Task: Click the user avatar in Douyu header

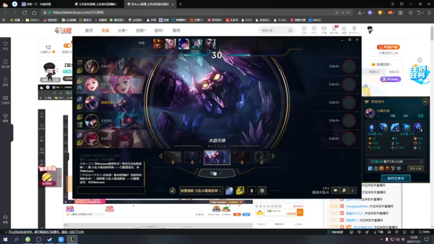Action: pyautogui.click(x=370, y=30)
